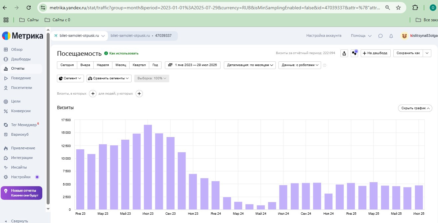Select the 'Неделя' period preset
Image resolution: width=438 pixels, height=223 pixels.
103,65
